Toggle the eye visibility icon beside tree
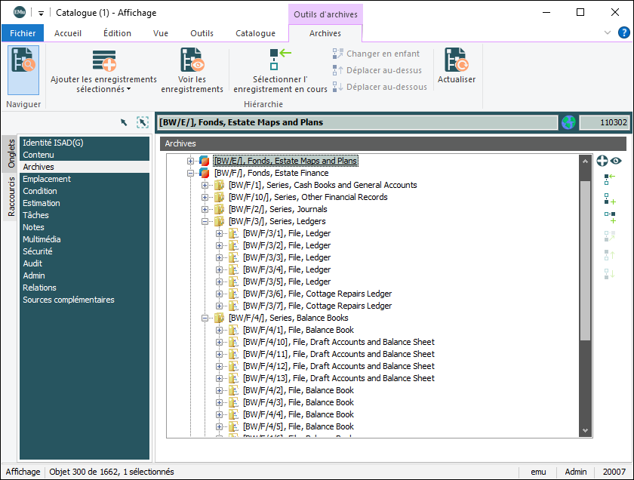This screenshot has width=634, height=480. 616,161
